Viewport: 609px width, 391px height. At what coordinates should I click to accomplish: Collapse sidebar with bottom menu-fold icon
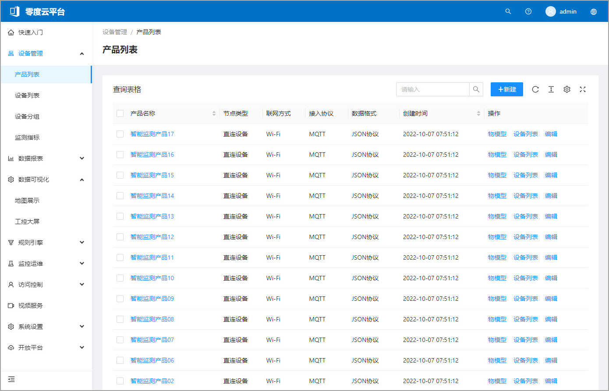(11, 379)
